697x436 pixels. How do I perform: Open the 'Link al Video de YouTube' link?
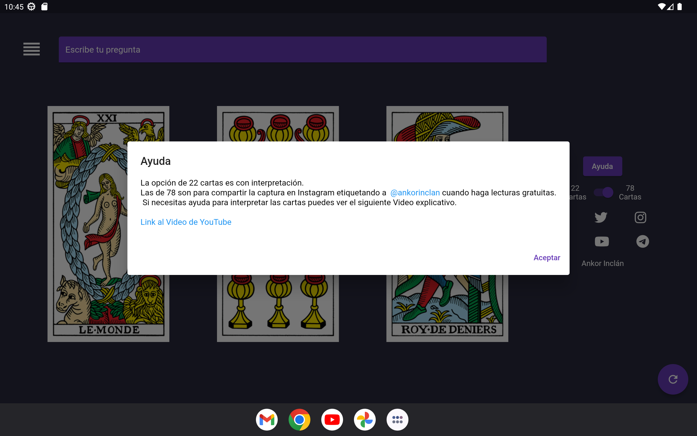(186, 222)
